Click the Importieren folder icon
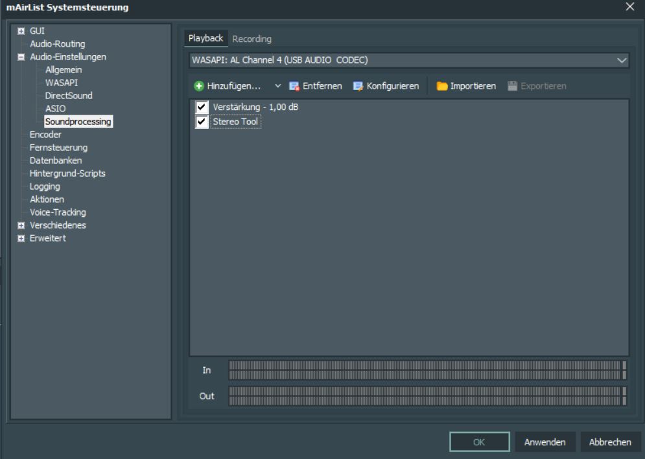 [442, 86]
